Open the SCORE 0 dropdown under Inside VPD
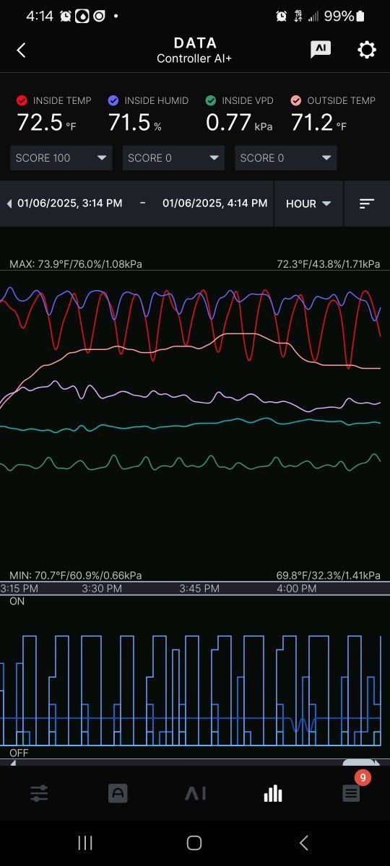Viewport: 390px width, 866px height. 286,157
